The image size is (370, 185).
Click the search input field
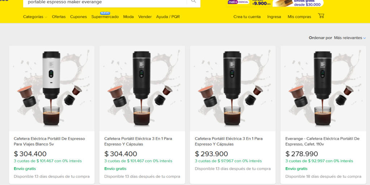coord(105,2)
